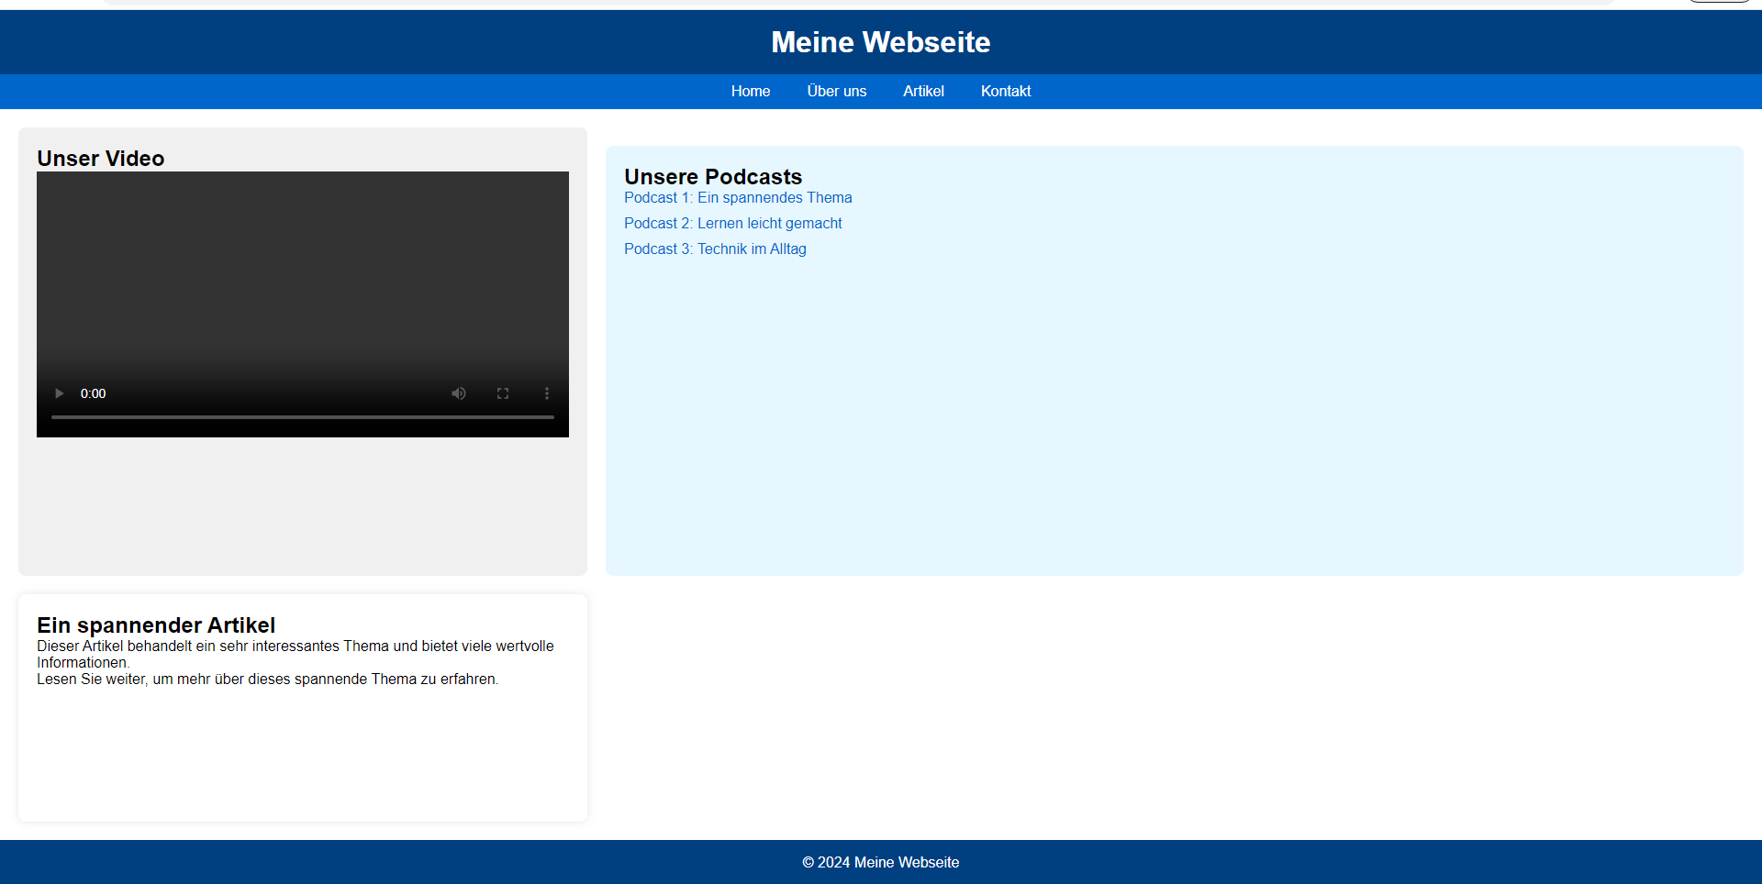
Task: Mute the video with the speaker icon
Action: pyautogui.click(x=459, y=393)
